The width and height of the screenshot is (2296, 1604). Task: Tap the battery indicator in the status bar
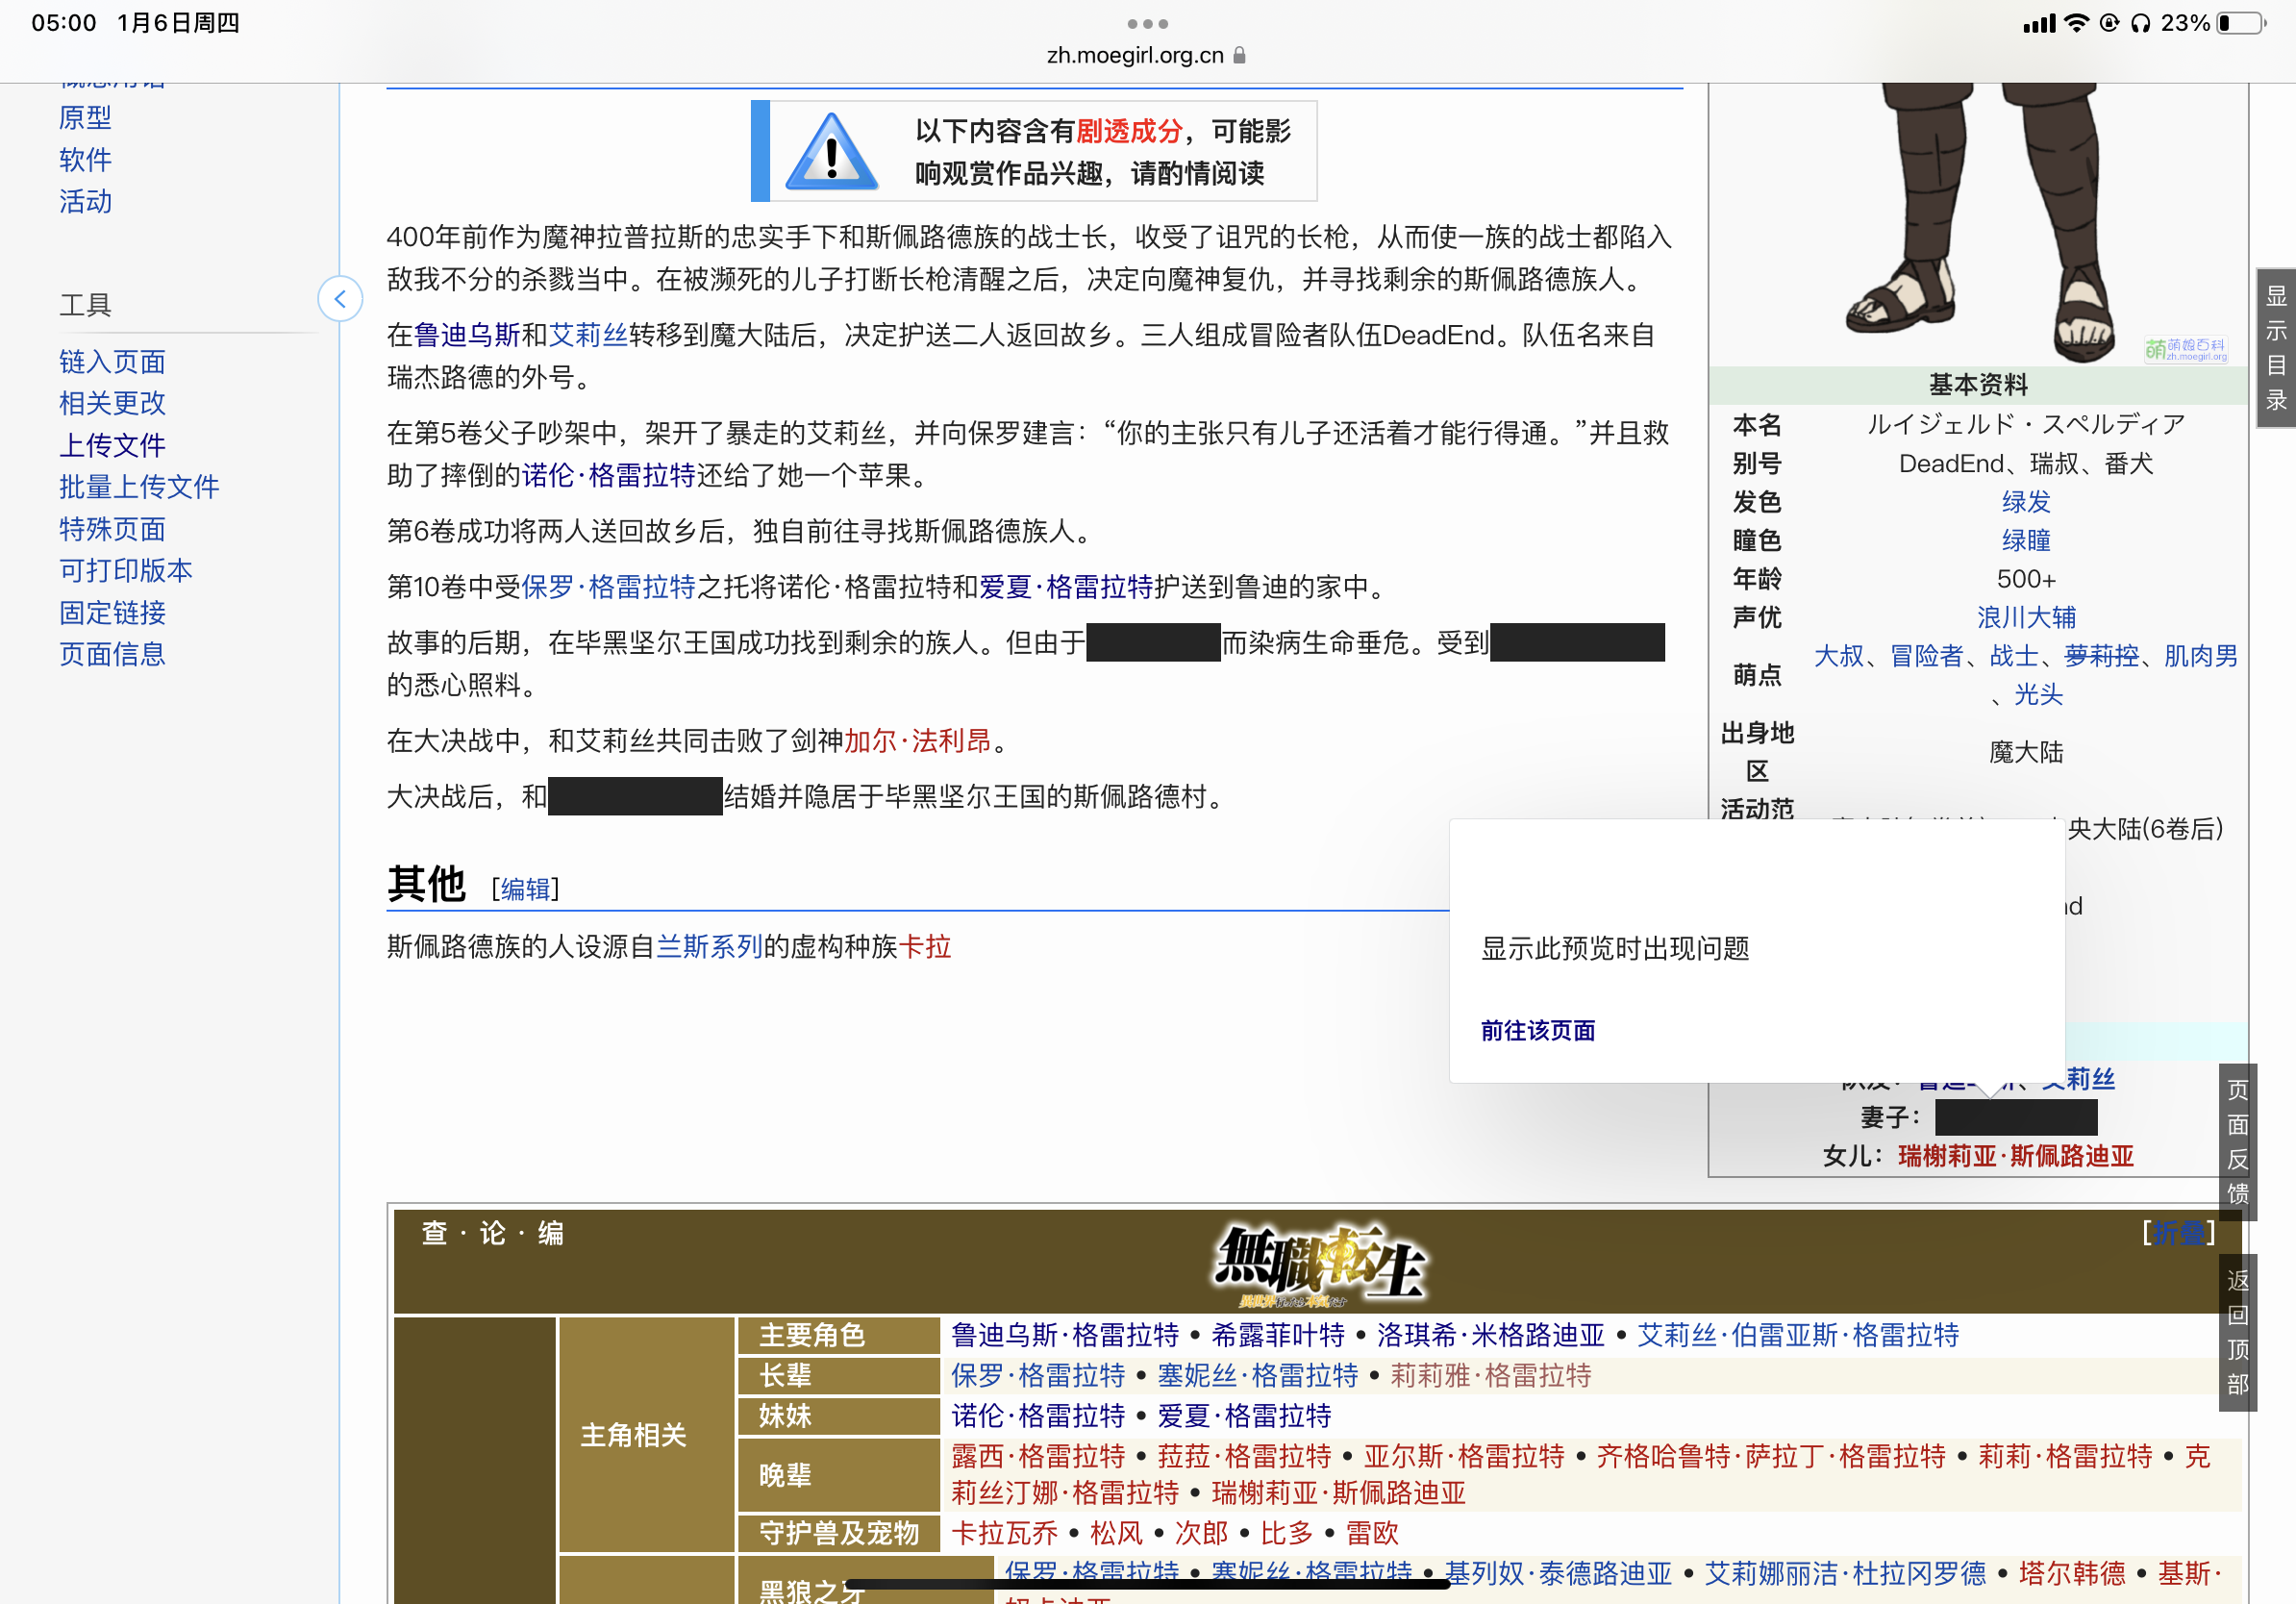pyautogui.click(x=2242, y=23)
